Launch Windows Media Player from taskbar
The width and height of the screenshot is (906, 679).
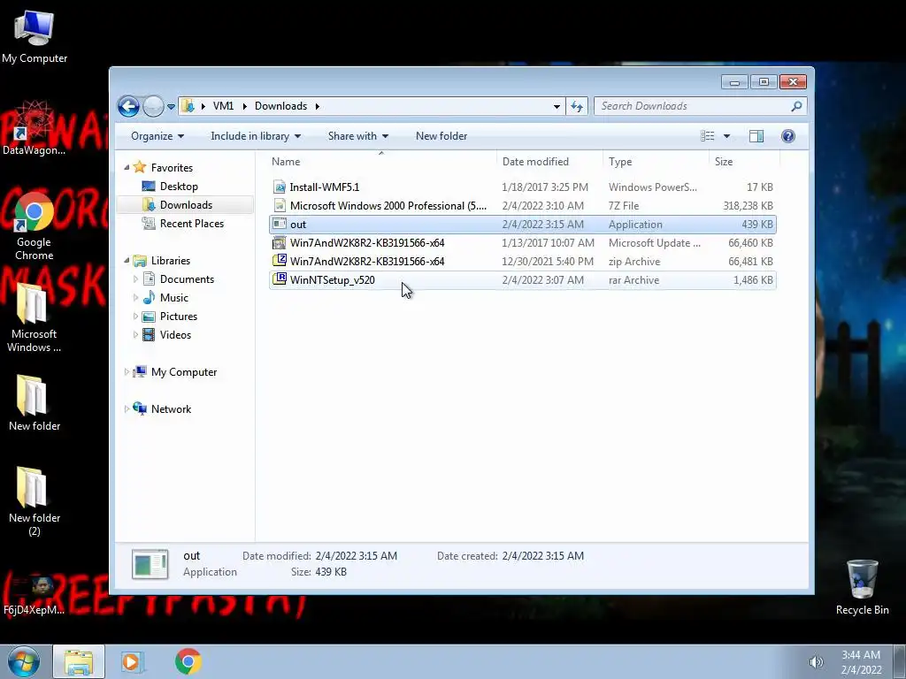[x=132, y=661]
